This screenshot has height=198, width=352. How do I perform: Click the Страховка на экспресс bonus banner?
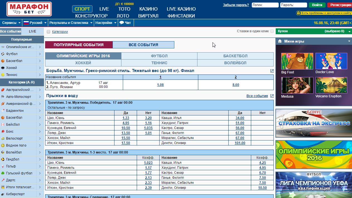(x=314, y=123)
